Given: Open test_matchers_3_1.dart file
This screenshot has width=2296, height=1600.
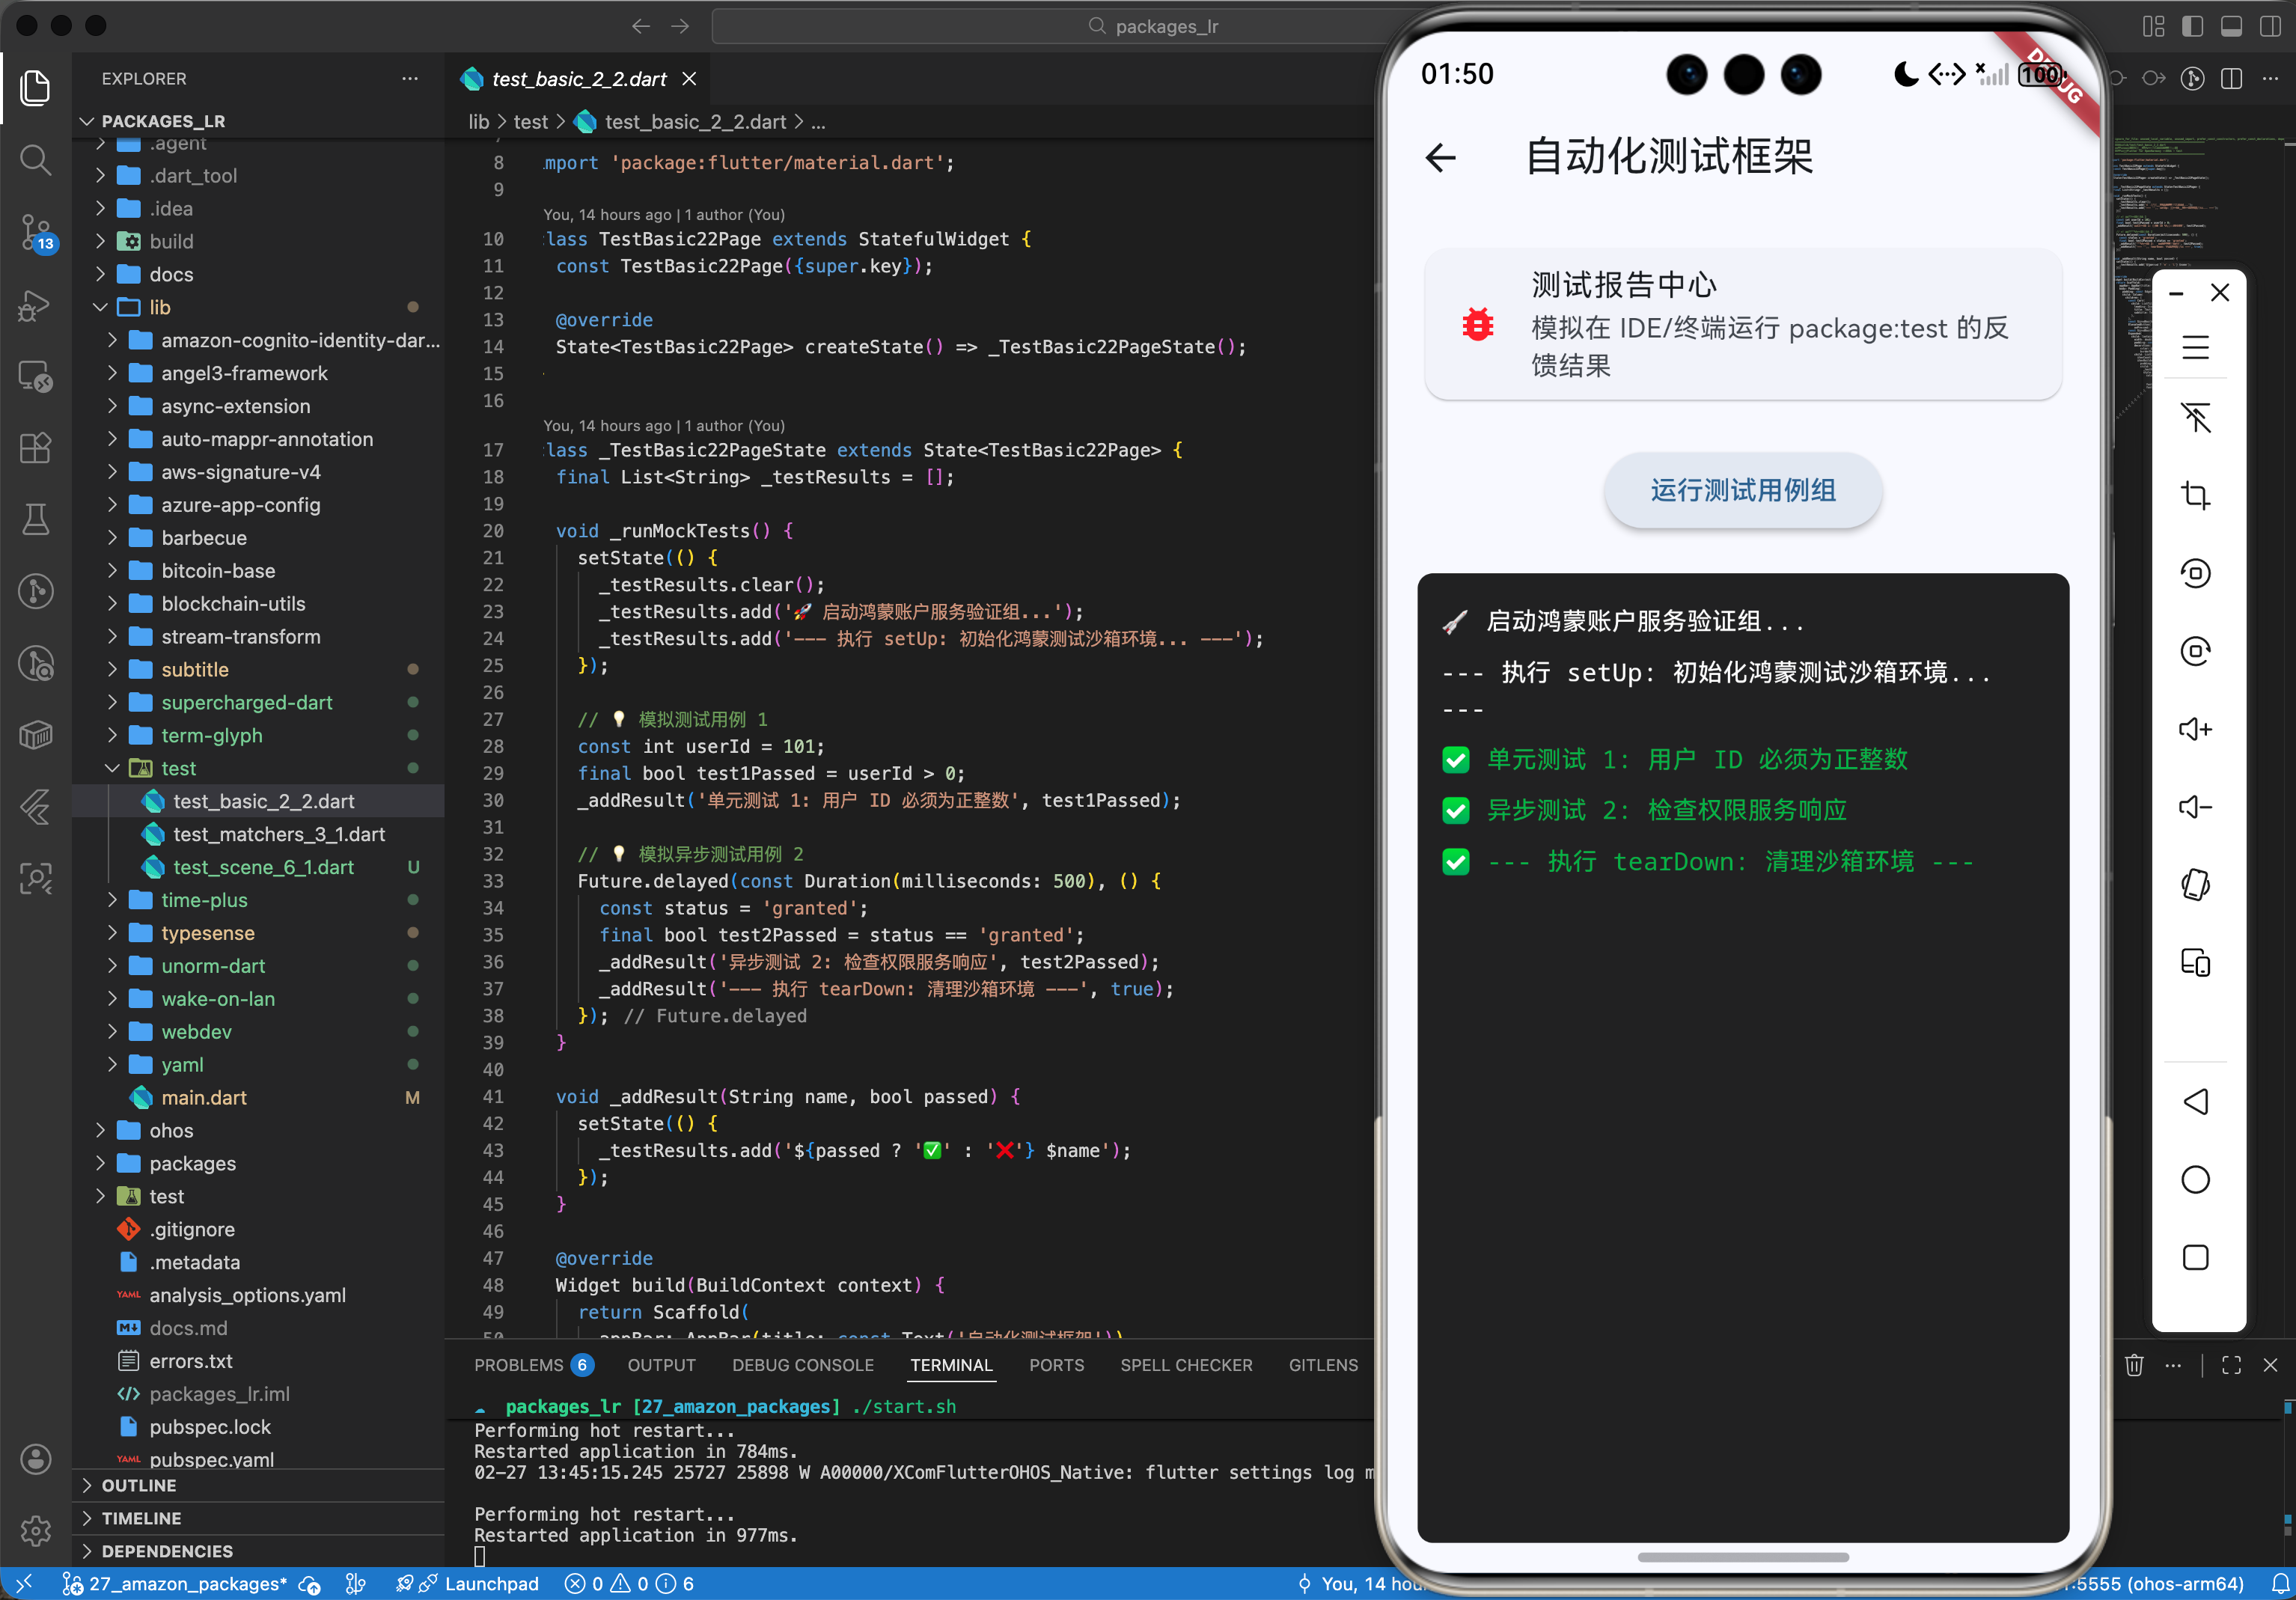Looking at the screenshot, I should coord(278,834).
